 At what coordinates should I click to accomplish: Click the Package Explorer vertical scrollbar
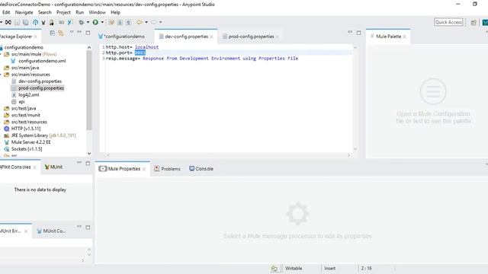pyautogui.click(x=89, y=90)
